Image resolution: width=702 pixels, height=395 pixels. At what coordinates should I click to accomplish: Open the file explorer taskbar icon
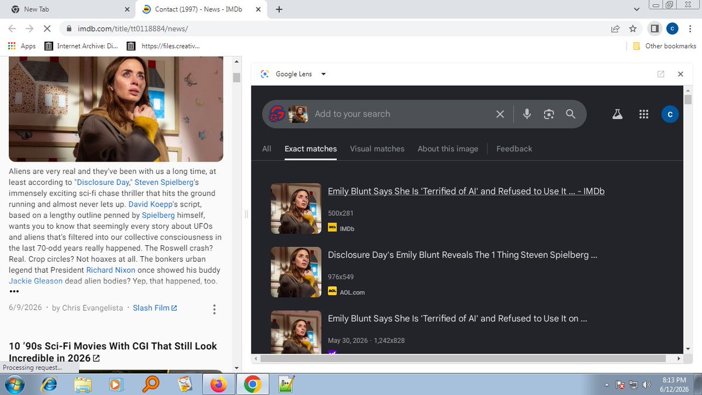(84, 384)
